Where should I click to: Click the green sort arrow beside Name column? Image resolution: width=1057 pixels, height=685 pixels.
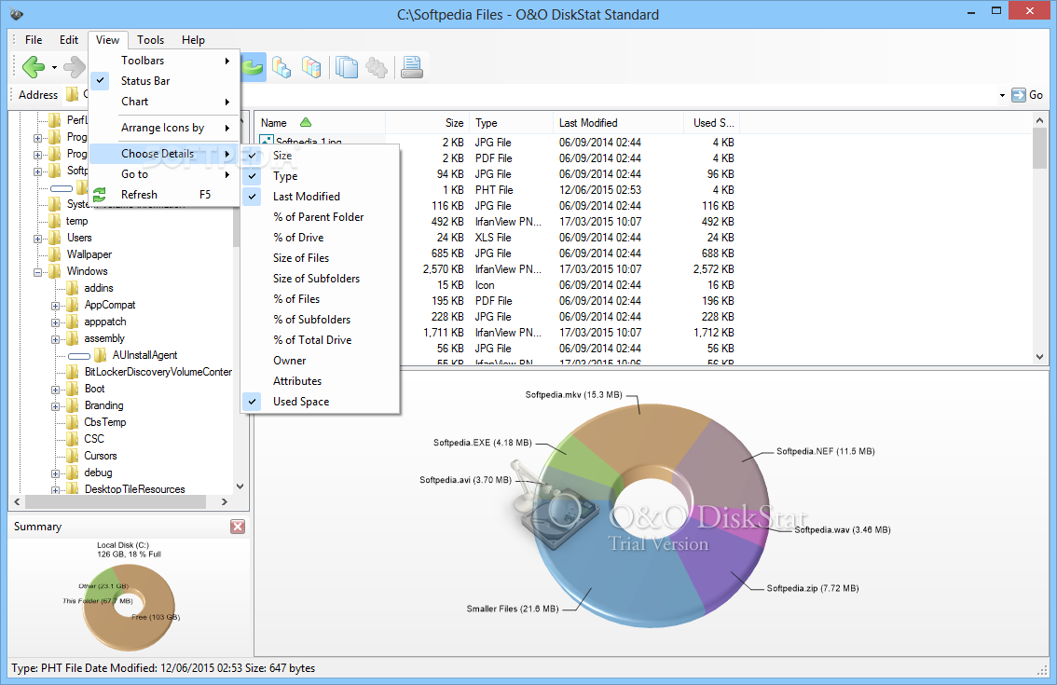[306, 123]
